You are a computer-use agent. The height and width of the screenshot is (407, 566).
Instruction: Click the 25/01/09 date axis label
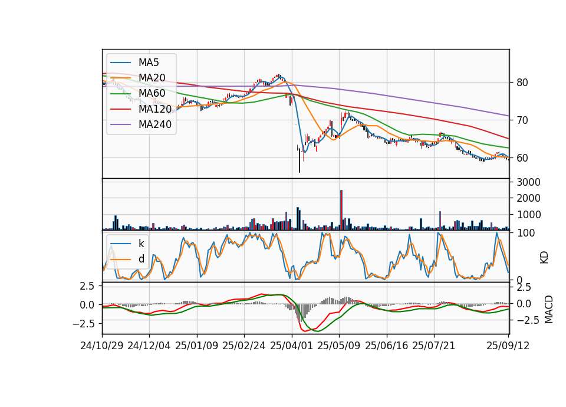[x=197, y=346]
